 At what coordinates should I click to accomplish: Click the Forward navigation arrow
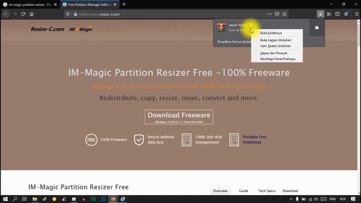[15, 14]
